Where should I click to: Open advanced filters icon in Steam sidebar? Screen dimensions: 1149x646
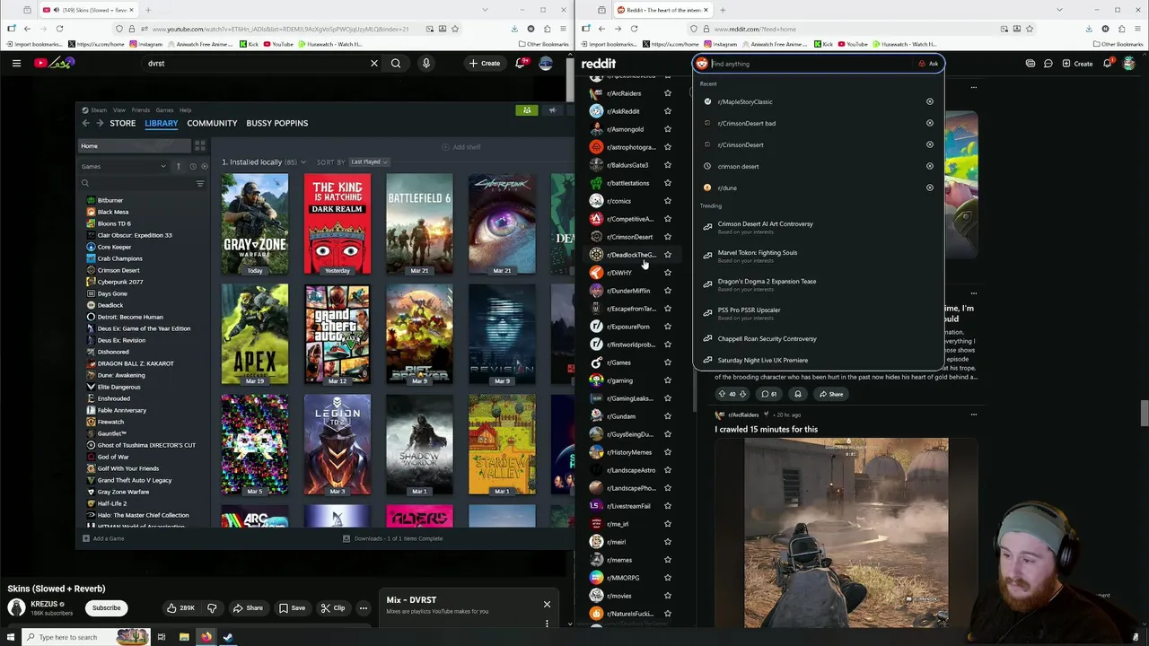(200, 183)
